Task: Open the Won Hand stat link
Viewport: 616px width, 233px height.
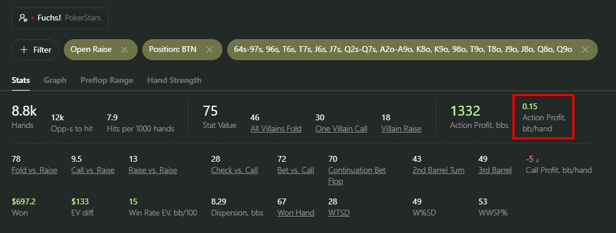Action: coord(296,213)
